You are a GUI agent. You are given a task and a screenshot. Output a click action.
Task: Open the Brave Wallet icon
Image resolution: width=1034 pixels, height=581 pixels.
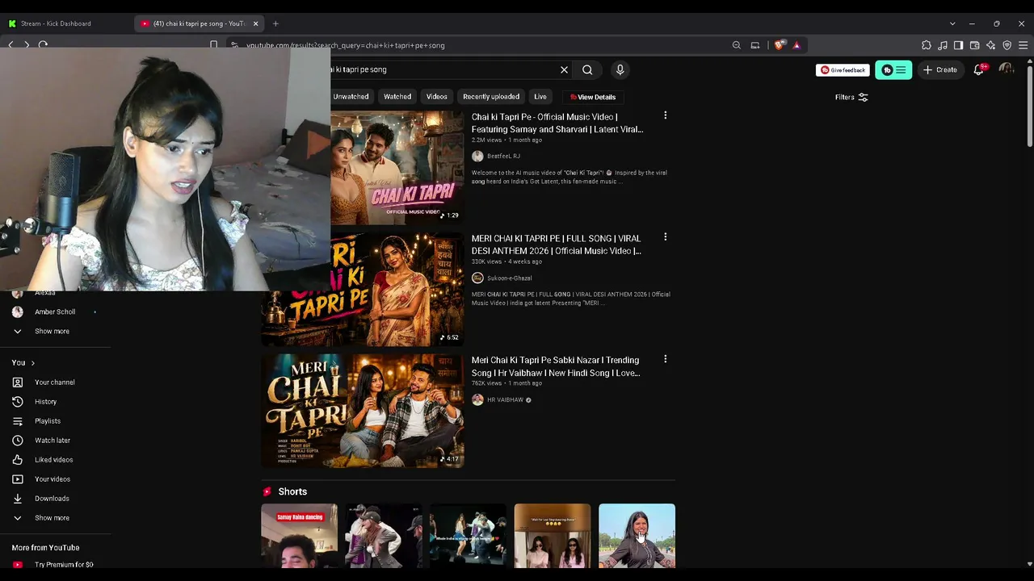point(974,45)
